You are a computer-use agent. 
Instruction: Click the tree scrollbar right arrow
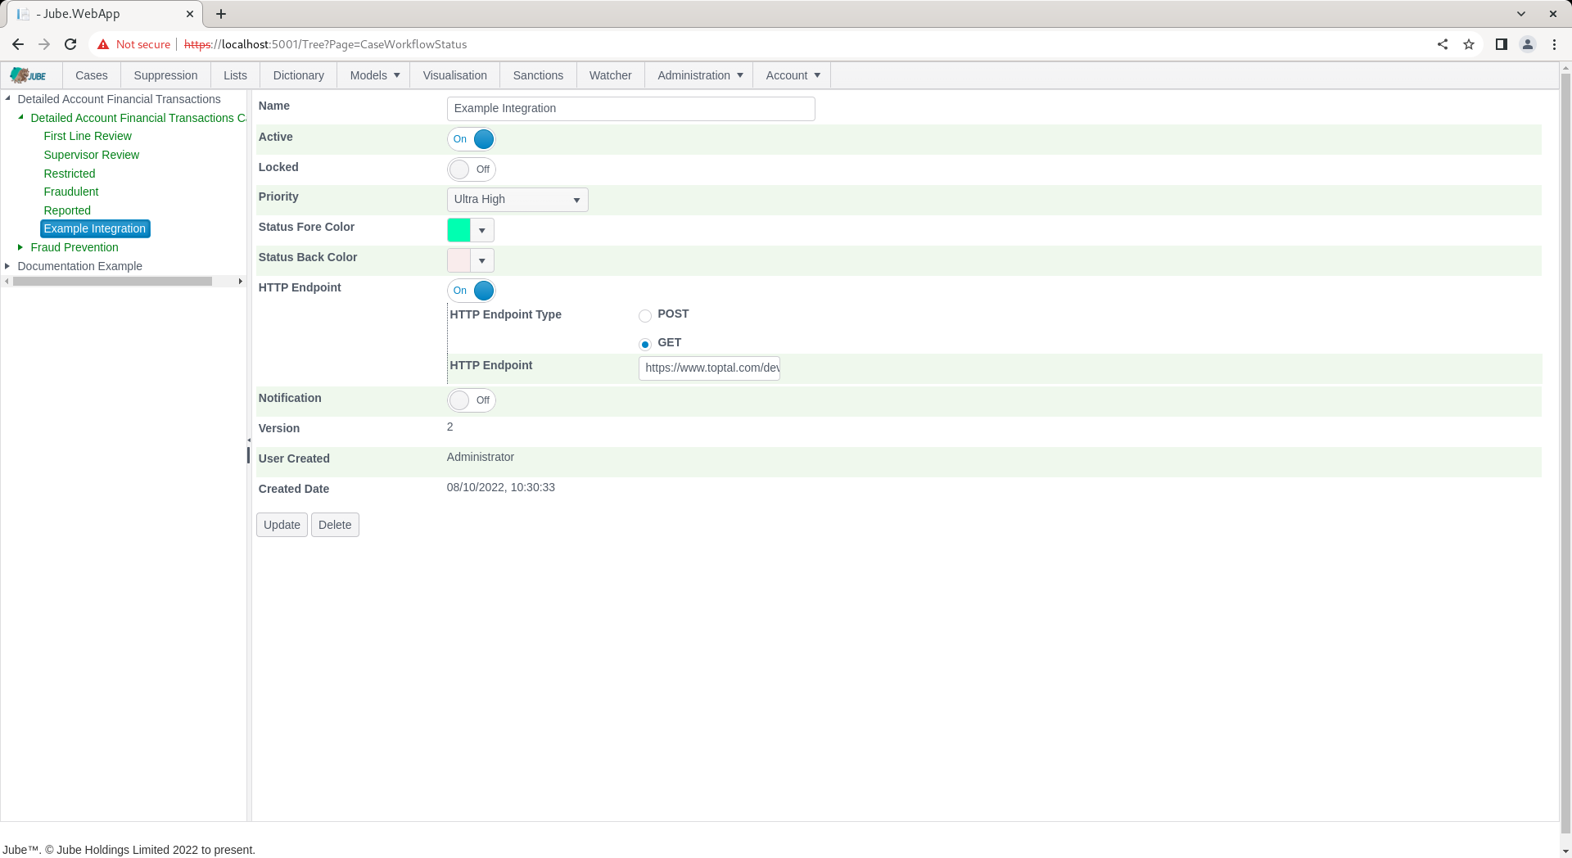coord(240,282)
